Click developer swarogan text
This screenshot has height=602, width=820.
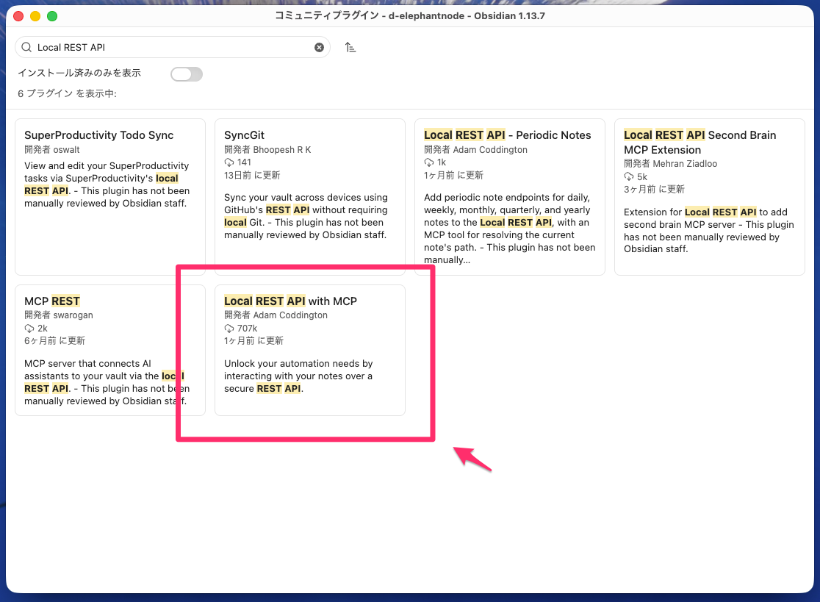click(73, 315)
